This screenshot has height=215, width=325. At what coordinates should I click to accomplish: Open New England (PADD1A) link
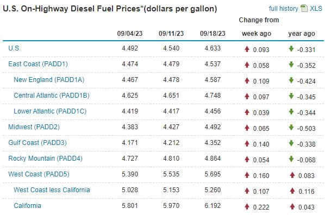tap(49, 79)
